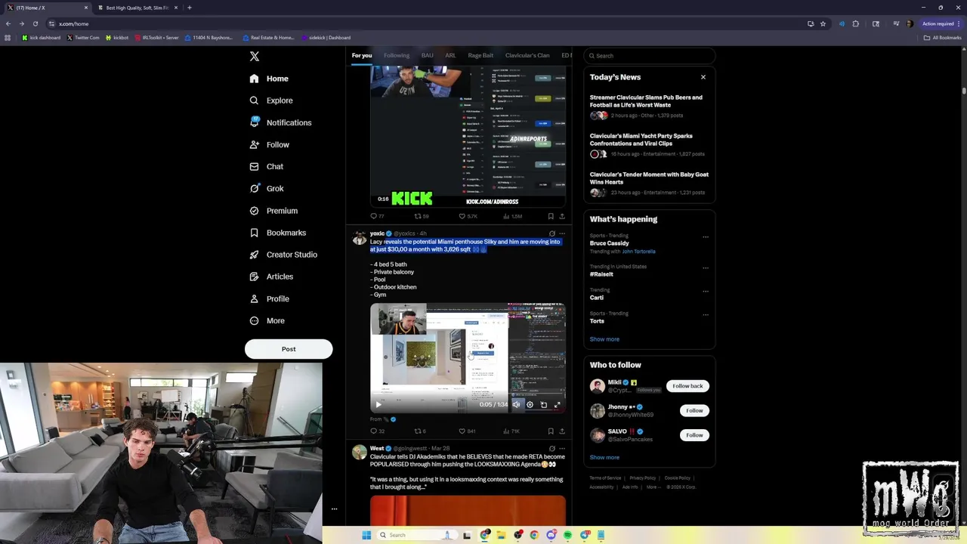Viewport: 967px width, 544px height.
Task: Switch to the BAU tab
Action: pos(428,55)
